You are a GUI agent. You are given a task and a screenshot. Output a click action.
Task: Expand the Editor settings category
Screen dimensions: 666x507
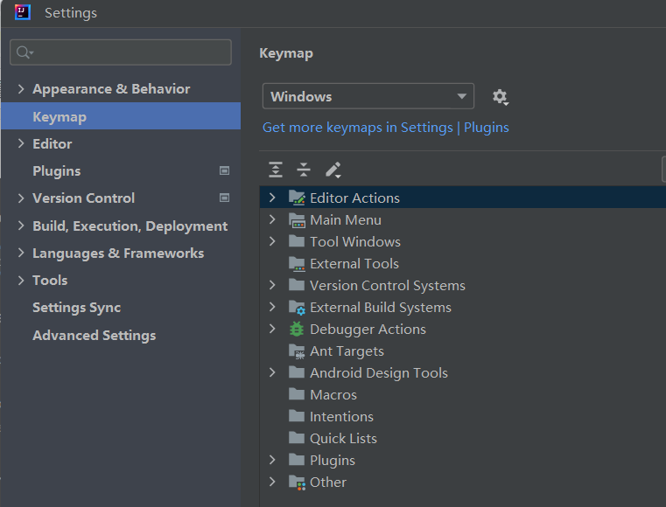(21, 143)
